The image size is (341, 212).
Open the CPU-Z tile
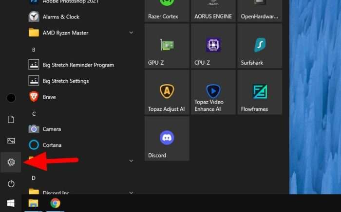click(213, 46)
